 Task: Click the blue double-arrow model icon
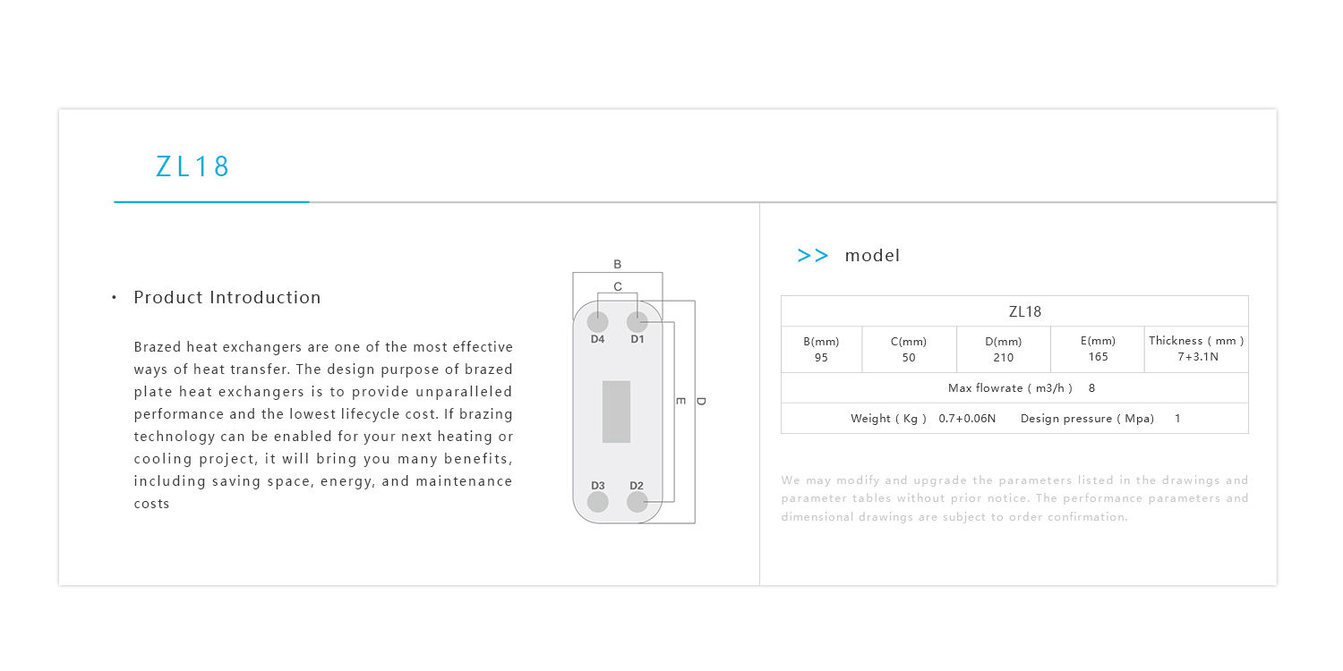813,256
